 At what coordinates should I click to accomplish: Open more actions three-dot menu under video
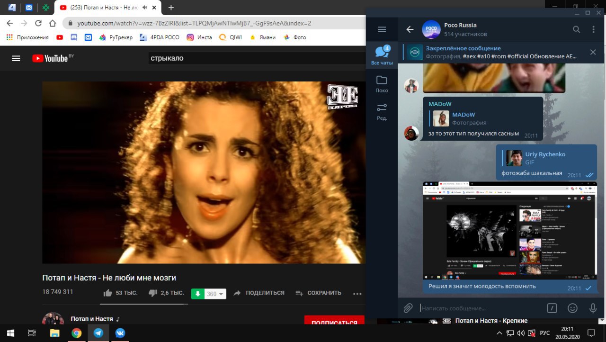click(x=357, y=294)
